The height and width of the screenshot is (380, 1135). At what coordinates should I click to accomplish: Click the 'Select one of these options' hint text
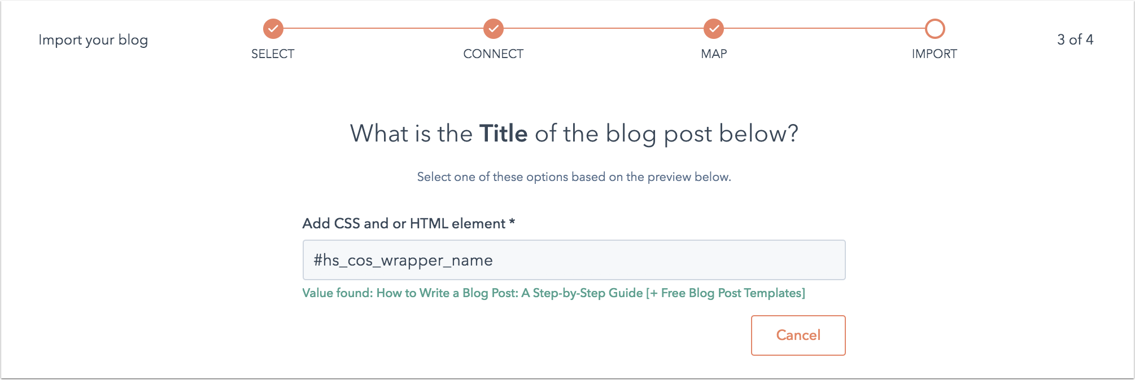coord(574,177)
